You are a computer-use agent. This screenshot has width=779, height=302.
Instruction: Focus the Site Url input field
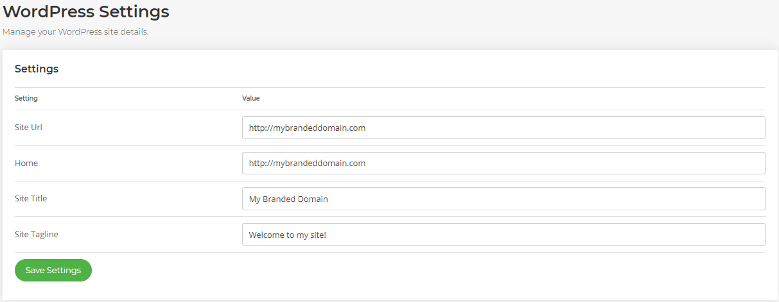pos(503,128)
